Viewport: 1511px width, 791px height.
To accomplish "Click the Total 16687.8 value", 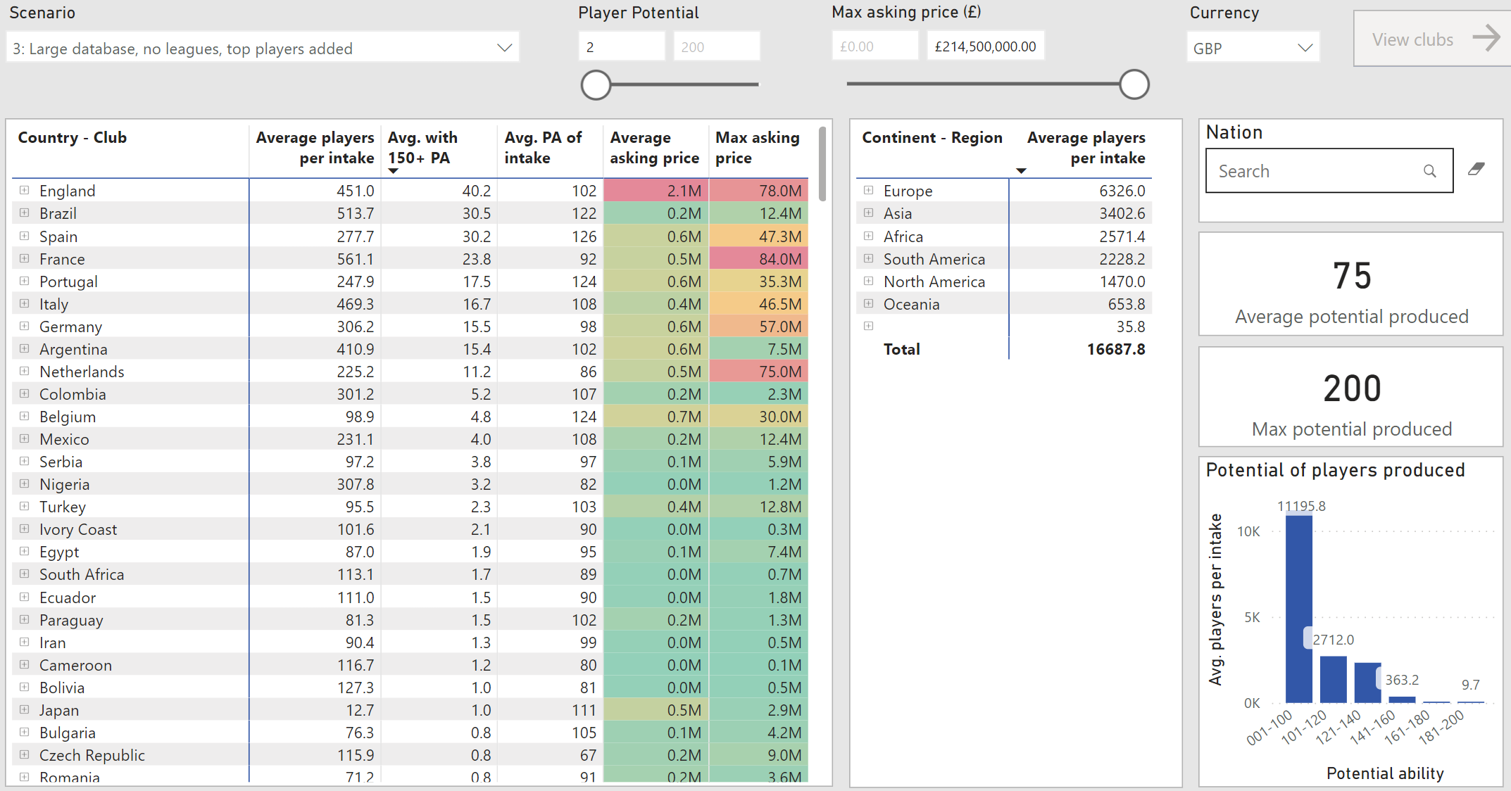I will pos(1115,348).
